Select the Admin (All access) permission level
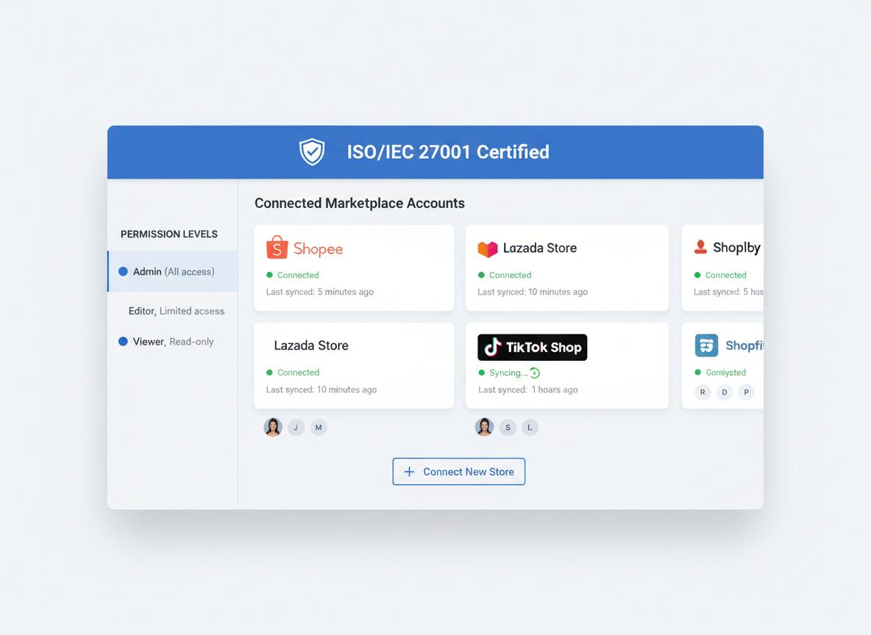871x635 pixels. pos(173,271)
